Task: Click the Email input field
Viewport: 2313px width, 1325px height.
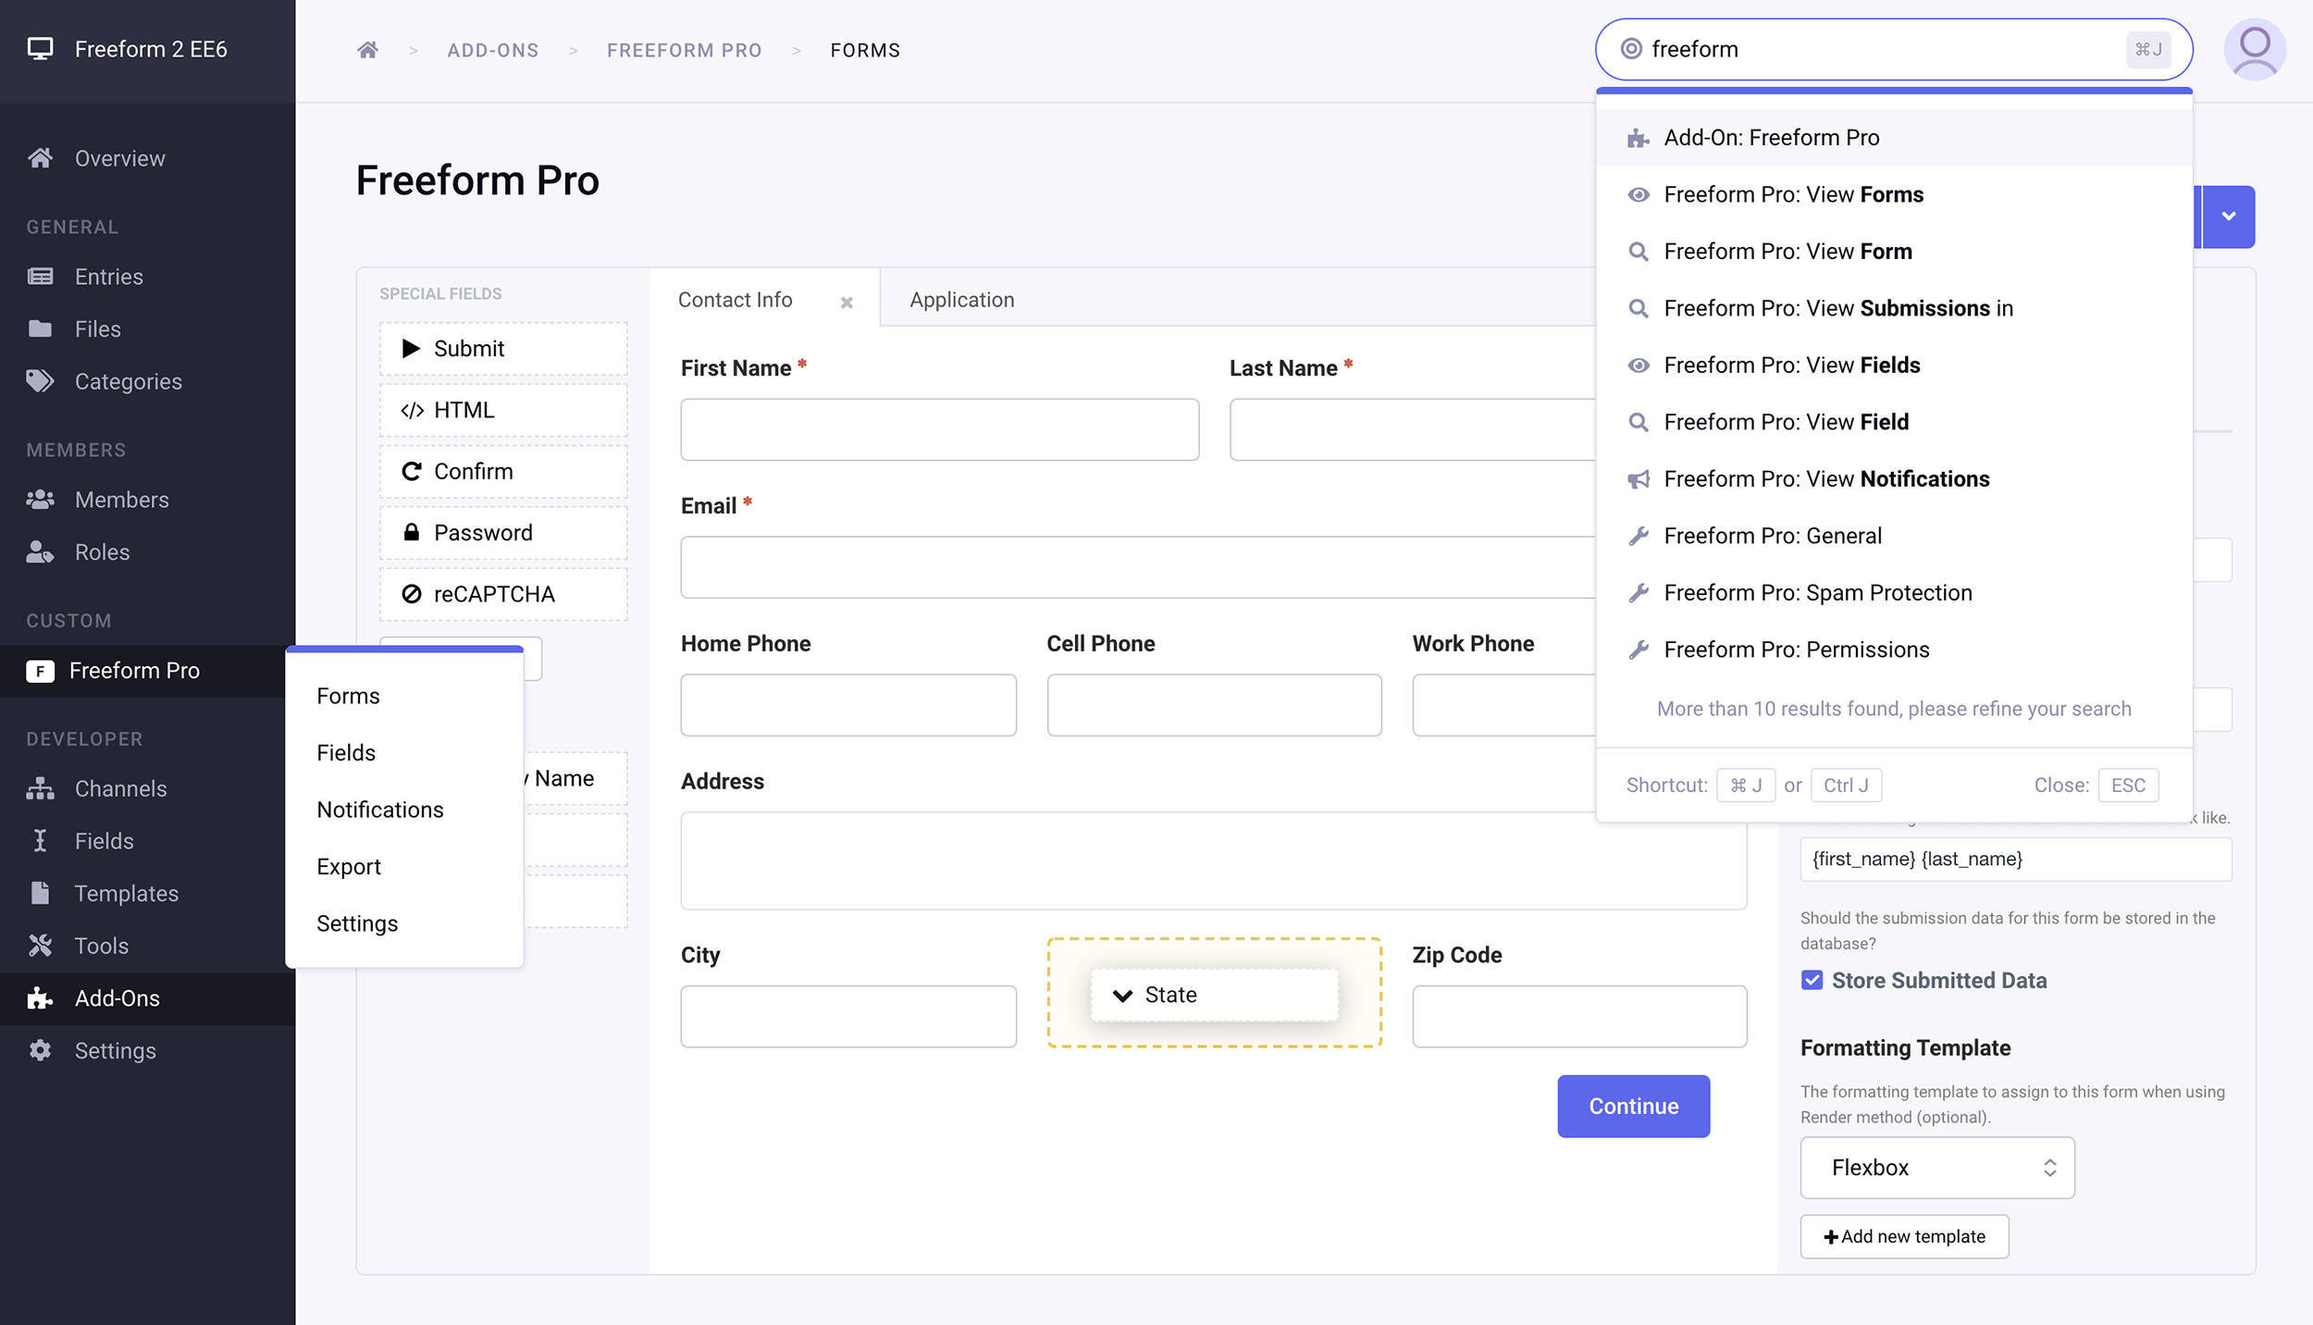Action: [1139, 567]
